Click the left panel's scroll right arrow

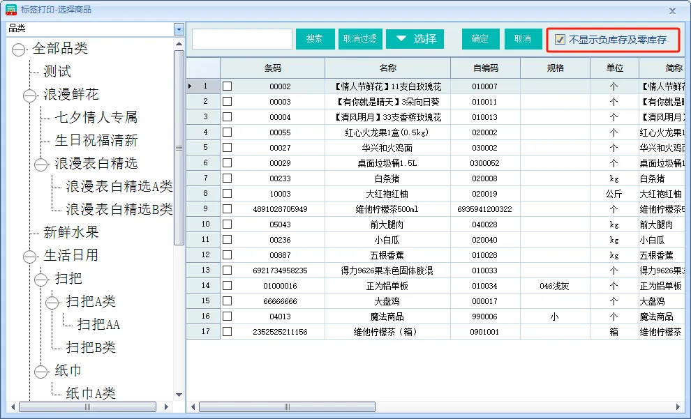click(x=166, y=406)
